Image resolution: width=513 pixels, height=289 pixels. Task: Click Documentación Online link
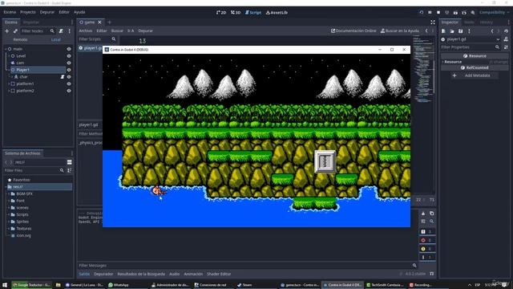point(353,31)
